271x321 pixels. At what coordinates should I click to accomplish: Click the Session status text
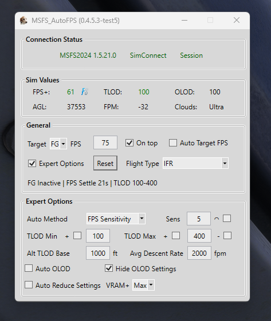pos(191,56)
